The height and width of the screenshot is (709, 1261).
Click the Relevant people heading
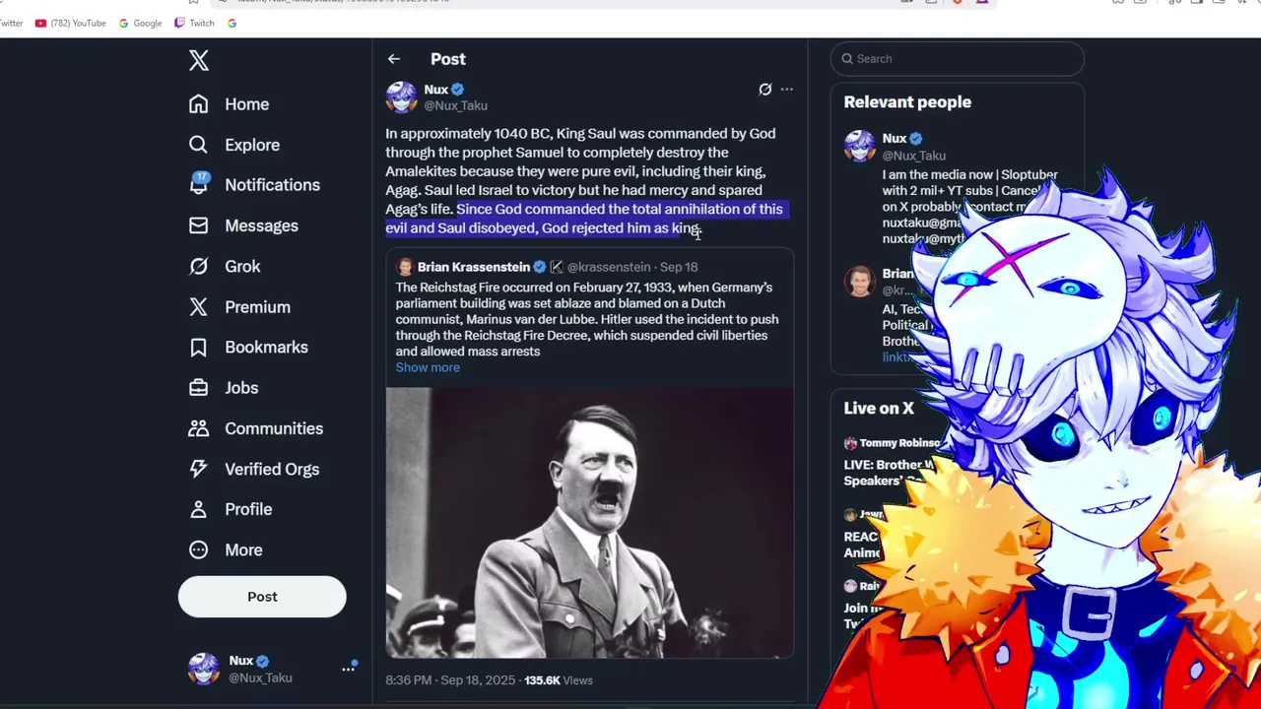pos(907,102)
